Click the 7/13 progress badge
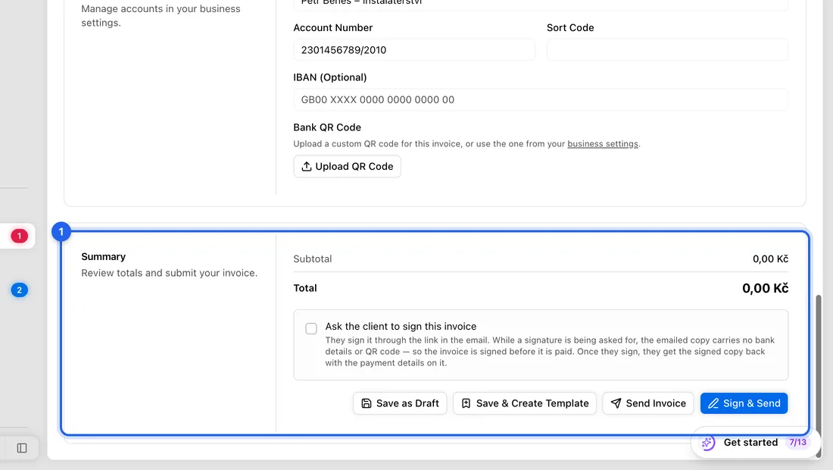This screenshot has width=833, height=470. pyautogui.click(x=797, y=443)
